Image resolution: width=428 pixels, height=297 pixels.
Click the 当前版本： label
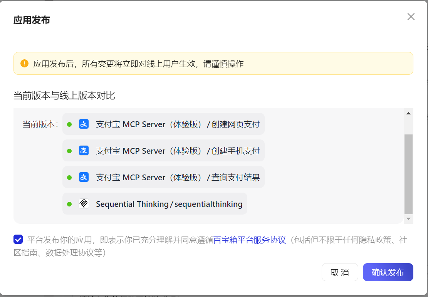[40, 124]
